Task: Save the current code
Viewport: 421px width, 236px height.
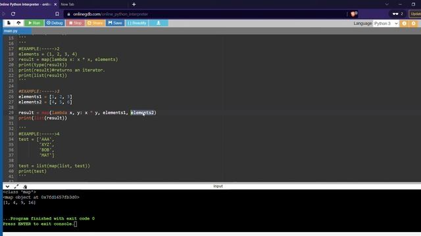Action: pos(115,23)
